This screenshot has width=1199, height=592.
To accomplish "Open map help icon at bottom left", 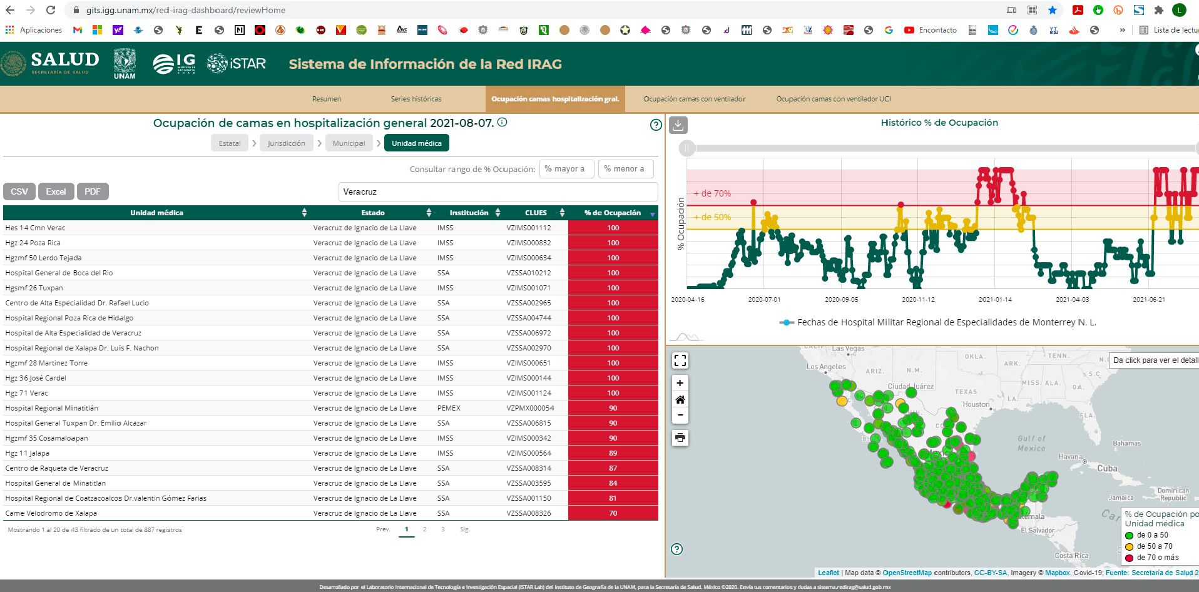I will [x=676, y=549].
